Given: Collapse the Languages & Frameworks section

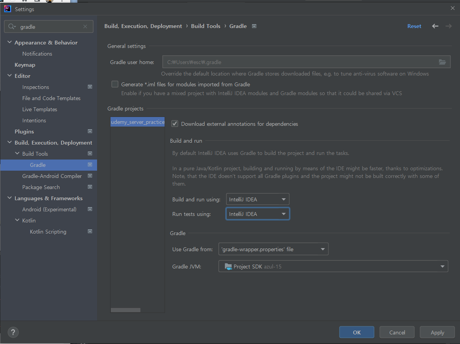Looking at the screenshot, I should [9, 198].
